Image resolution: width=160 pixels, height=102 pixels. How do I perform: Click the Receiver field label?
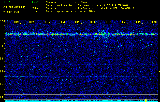[x=52, y=8]
